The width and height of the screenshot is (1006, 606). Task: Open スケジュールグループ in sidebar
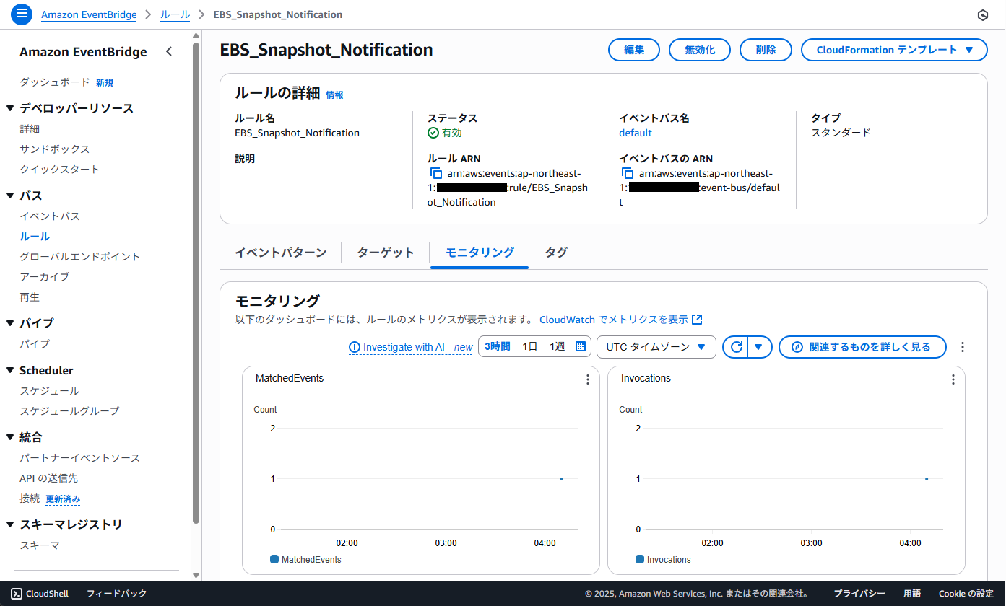coord(70,411)
